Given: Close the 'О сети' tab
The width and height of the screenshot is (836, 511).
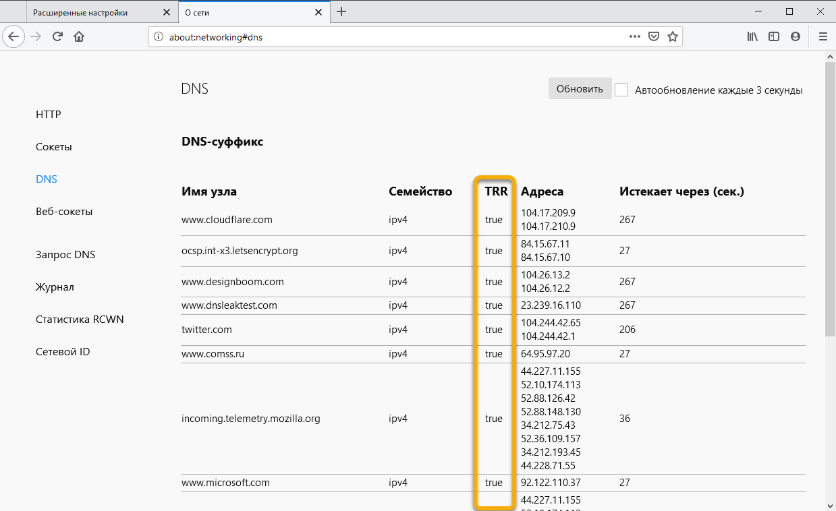Looking at the screenshot, I should [318, 13].
